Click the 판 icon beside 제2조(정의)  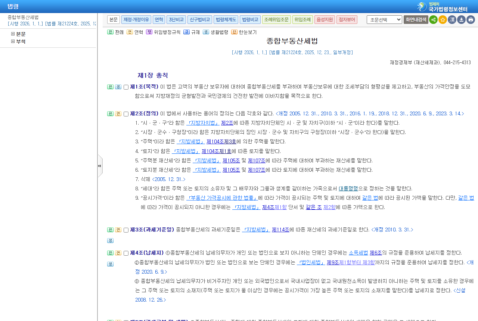pyautogui.click(x=110, y=114)
